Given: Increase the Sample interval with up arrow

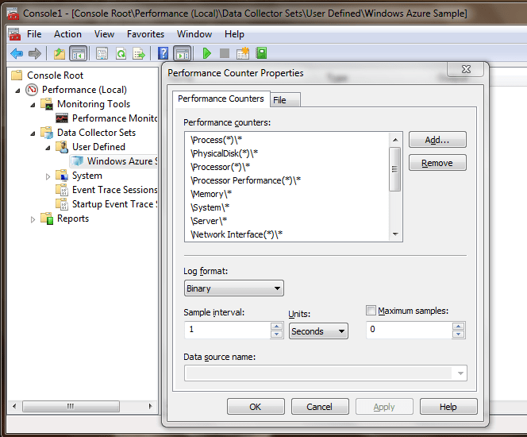Looking at the screenshot, I should (x=277, y=326).
